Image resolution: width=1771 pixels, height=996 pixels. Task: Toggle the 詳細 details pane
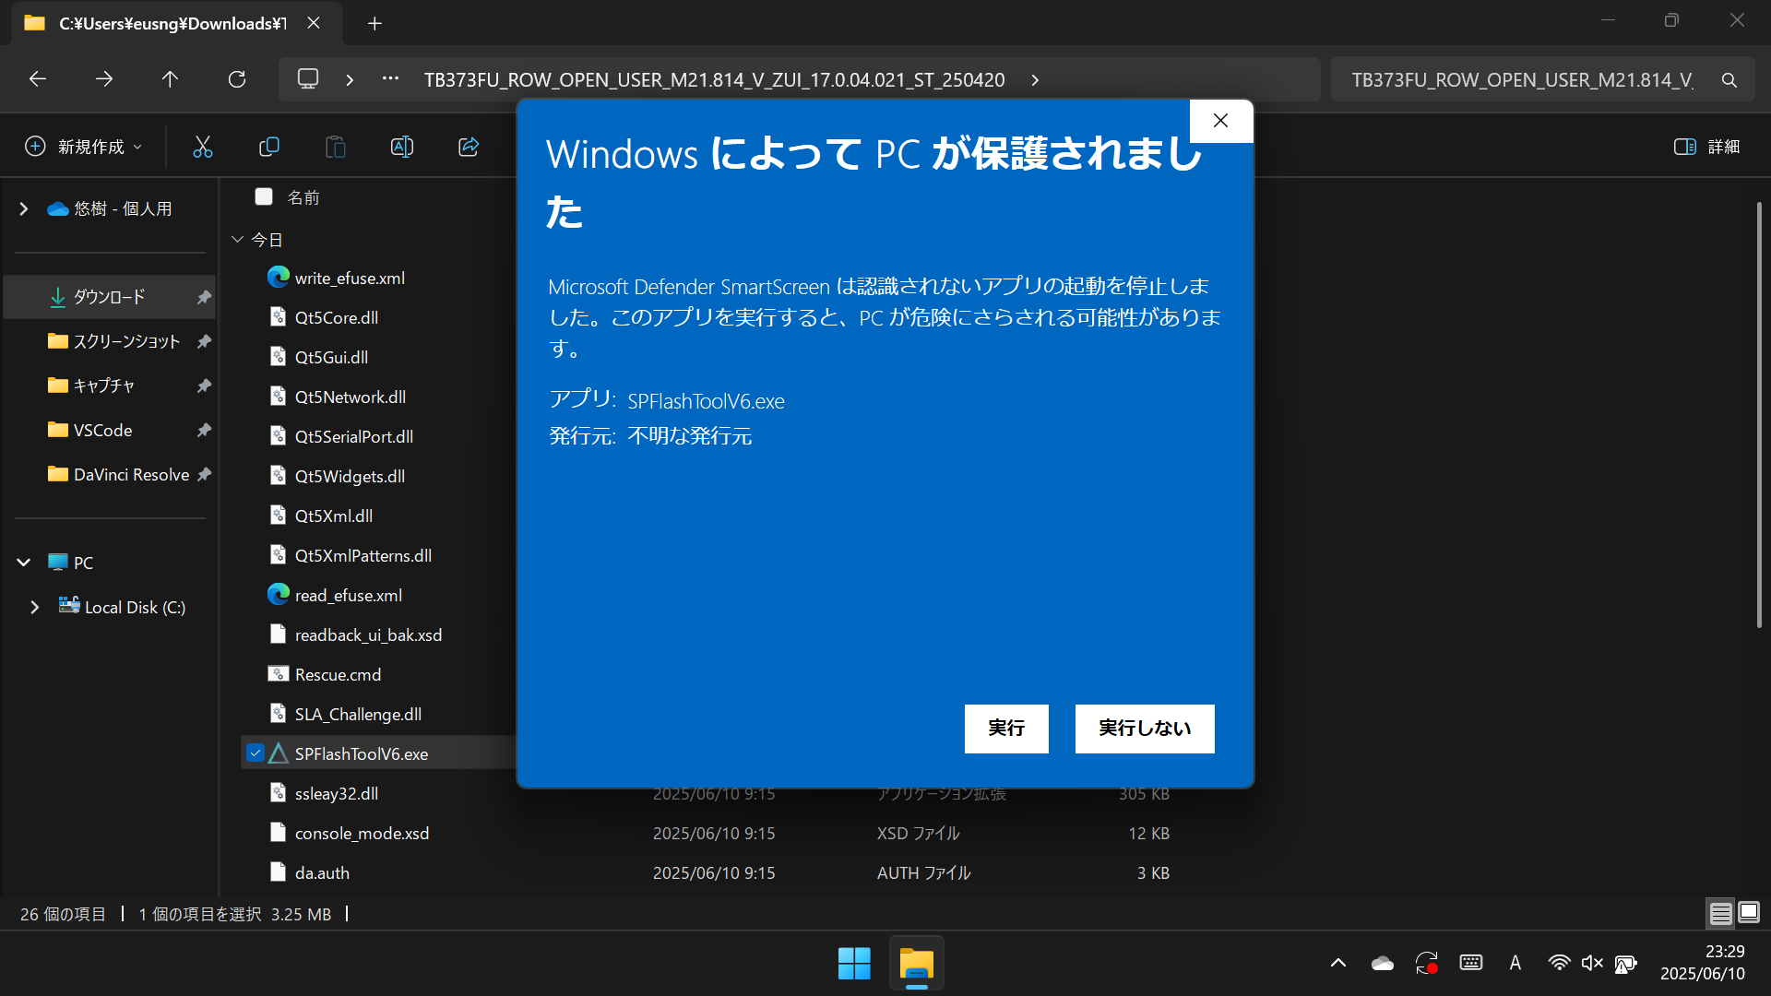tap(1706, 147)
